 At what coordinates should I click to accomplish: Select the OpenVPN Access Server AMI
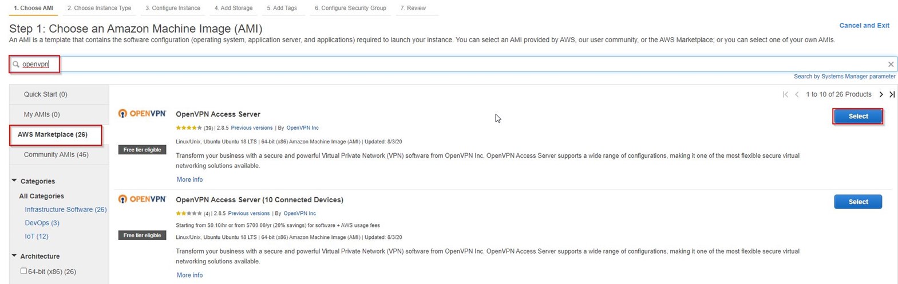pyautogui.click(x=858, y=116)
